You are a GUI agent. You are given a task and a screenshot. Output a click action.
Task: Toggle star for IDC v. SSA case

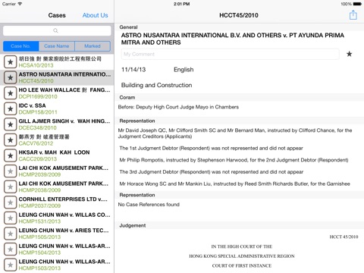click(10, 108)
